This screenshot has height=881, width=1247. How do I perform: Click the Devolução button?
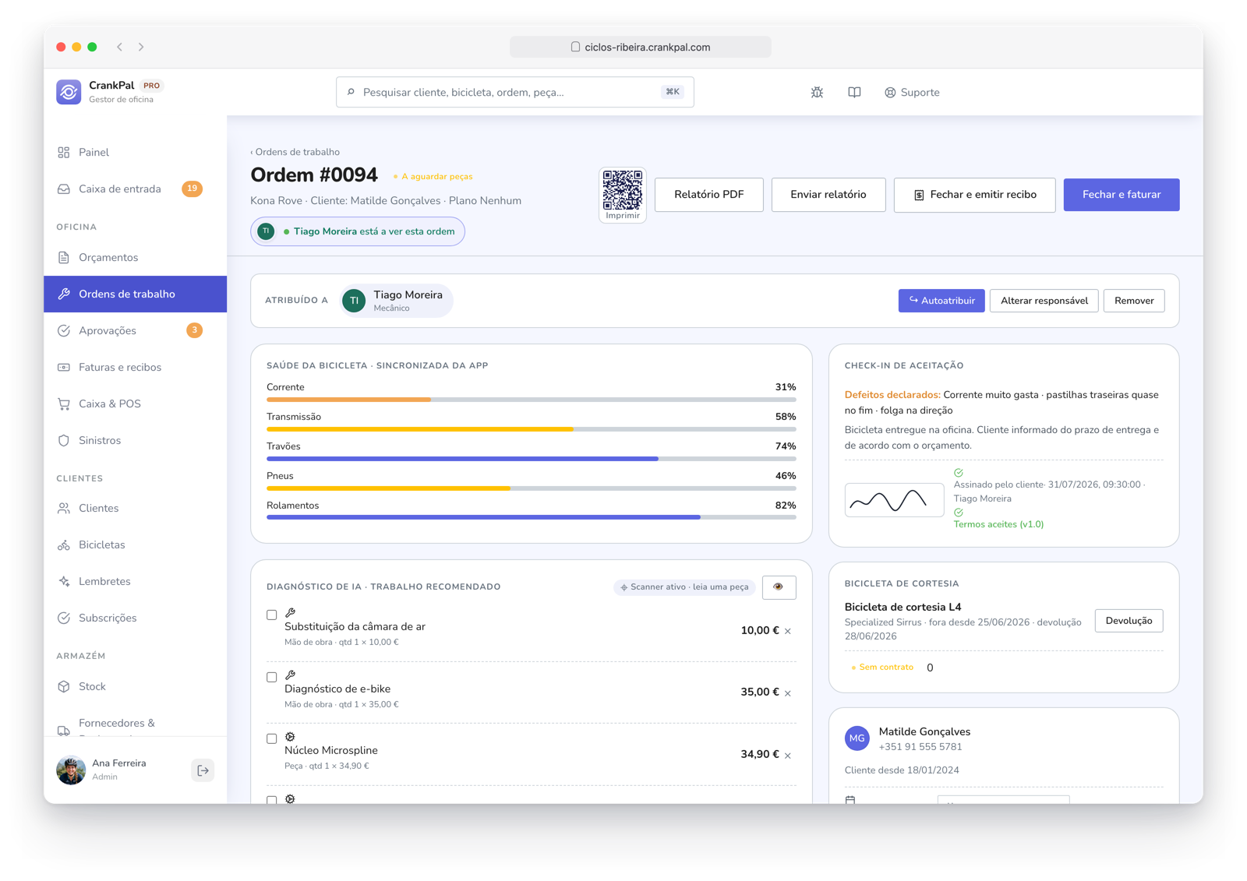[1129, 621]
